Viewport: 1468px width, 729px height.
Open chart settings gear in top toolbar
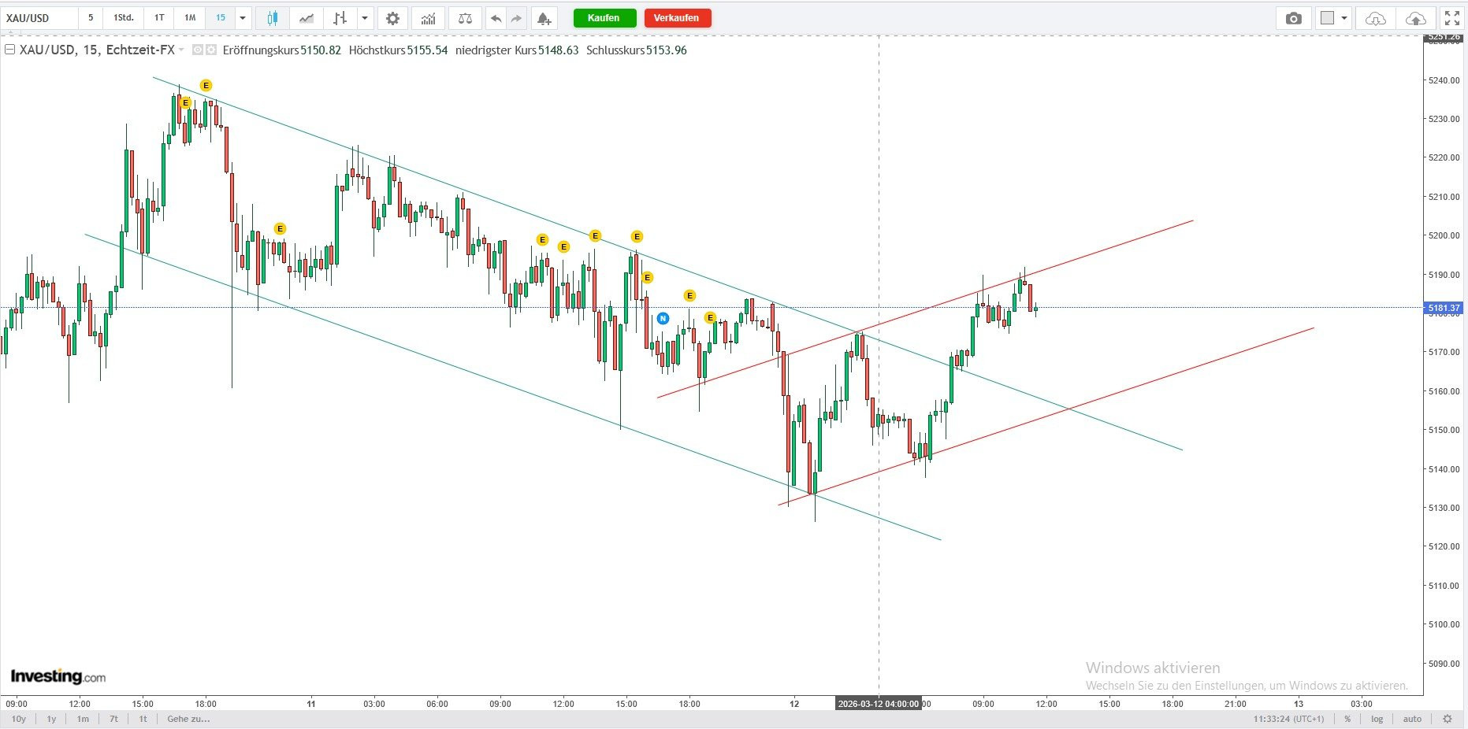pyautogui.click(x=392, y=18)
